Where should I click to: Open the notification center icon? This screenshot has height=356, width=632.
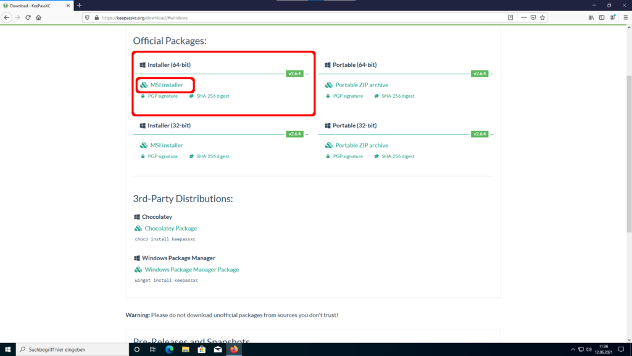621,350
